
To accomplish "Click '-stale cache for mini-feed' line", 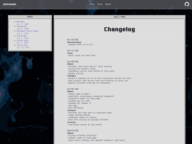I will point(81,55).
